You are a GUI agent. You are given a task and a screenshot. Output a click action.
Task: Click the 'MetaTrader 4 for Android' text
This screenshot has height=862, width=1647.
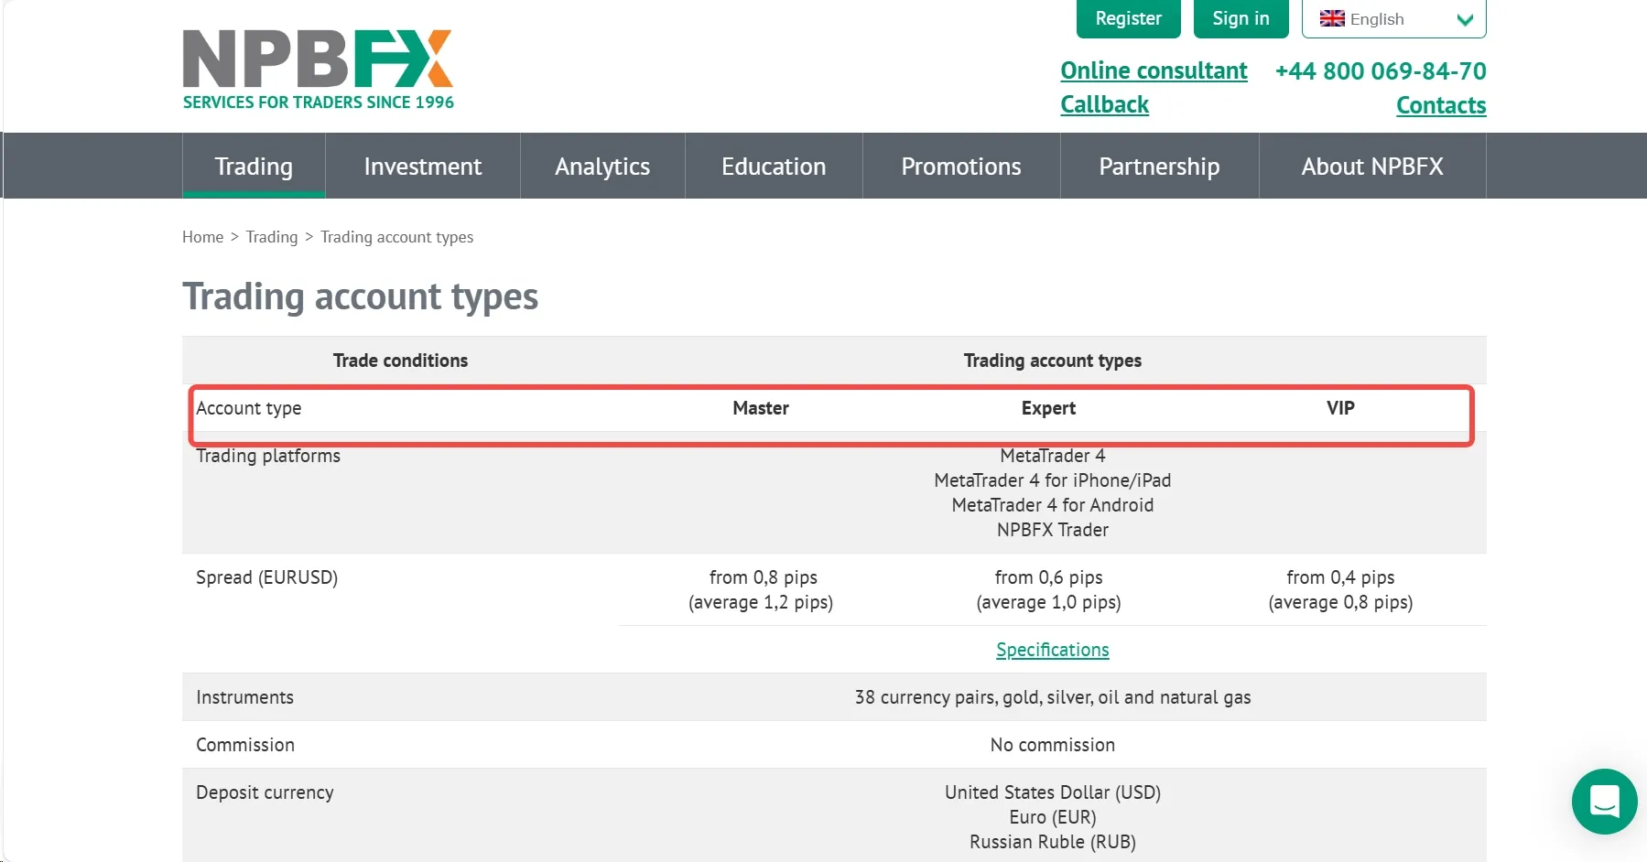pyautogui.click(x=1052, y=505)
